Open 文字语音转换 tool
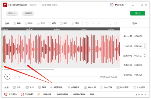The width and height of the screenshot is (151, 99). pyautogui.click(x=62, y=94)
